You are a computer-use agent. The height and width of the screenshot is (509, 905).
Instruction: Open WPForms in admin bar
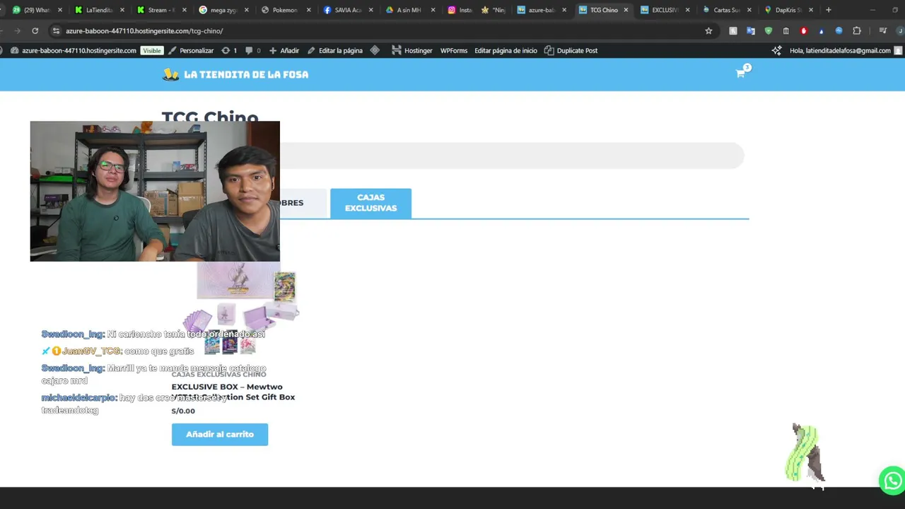[454, 51]
